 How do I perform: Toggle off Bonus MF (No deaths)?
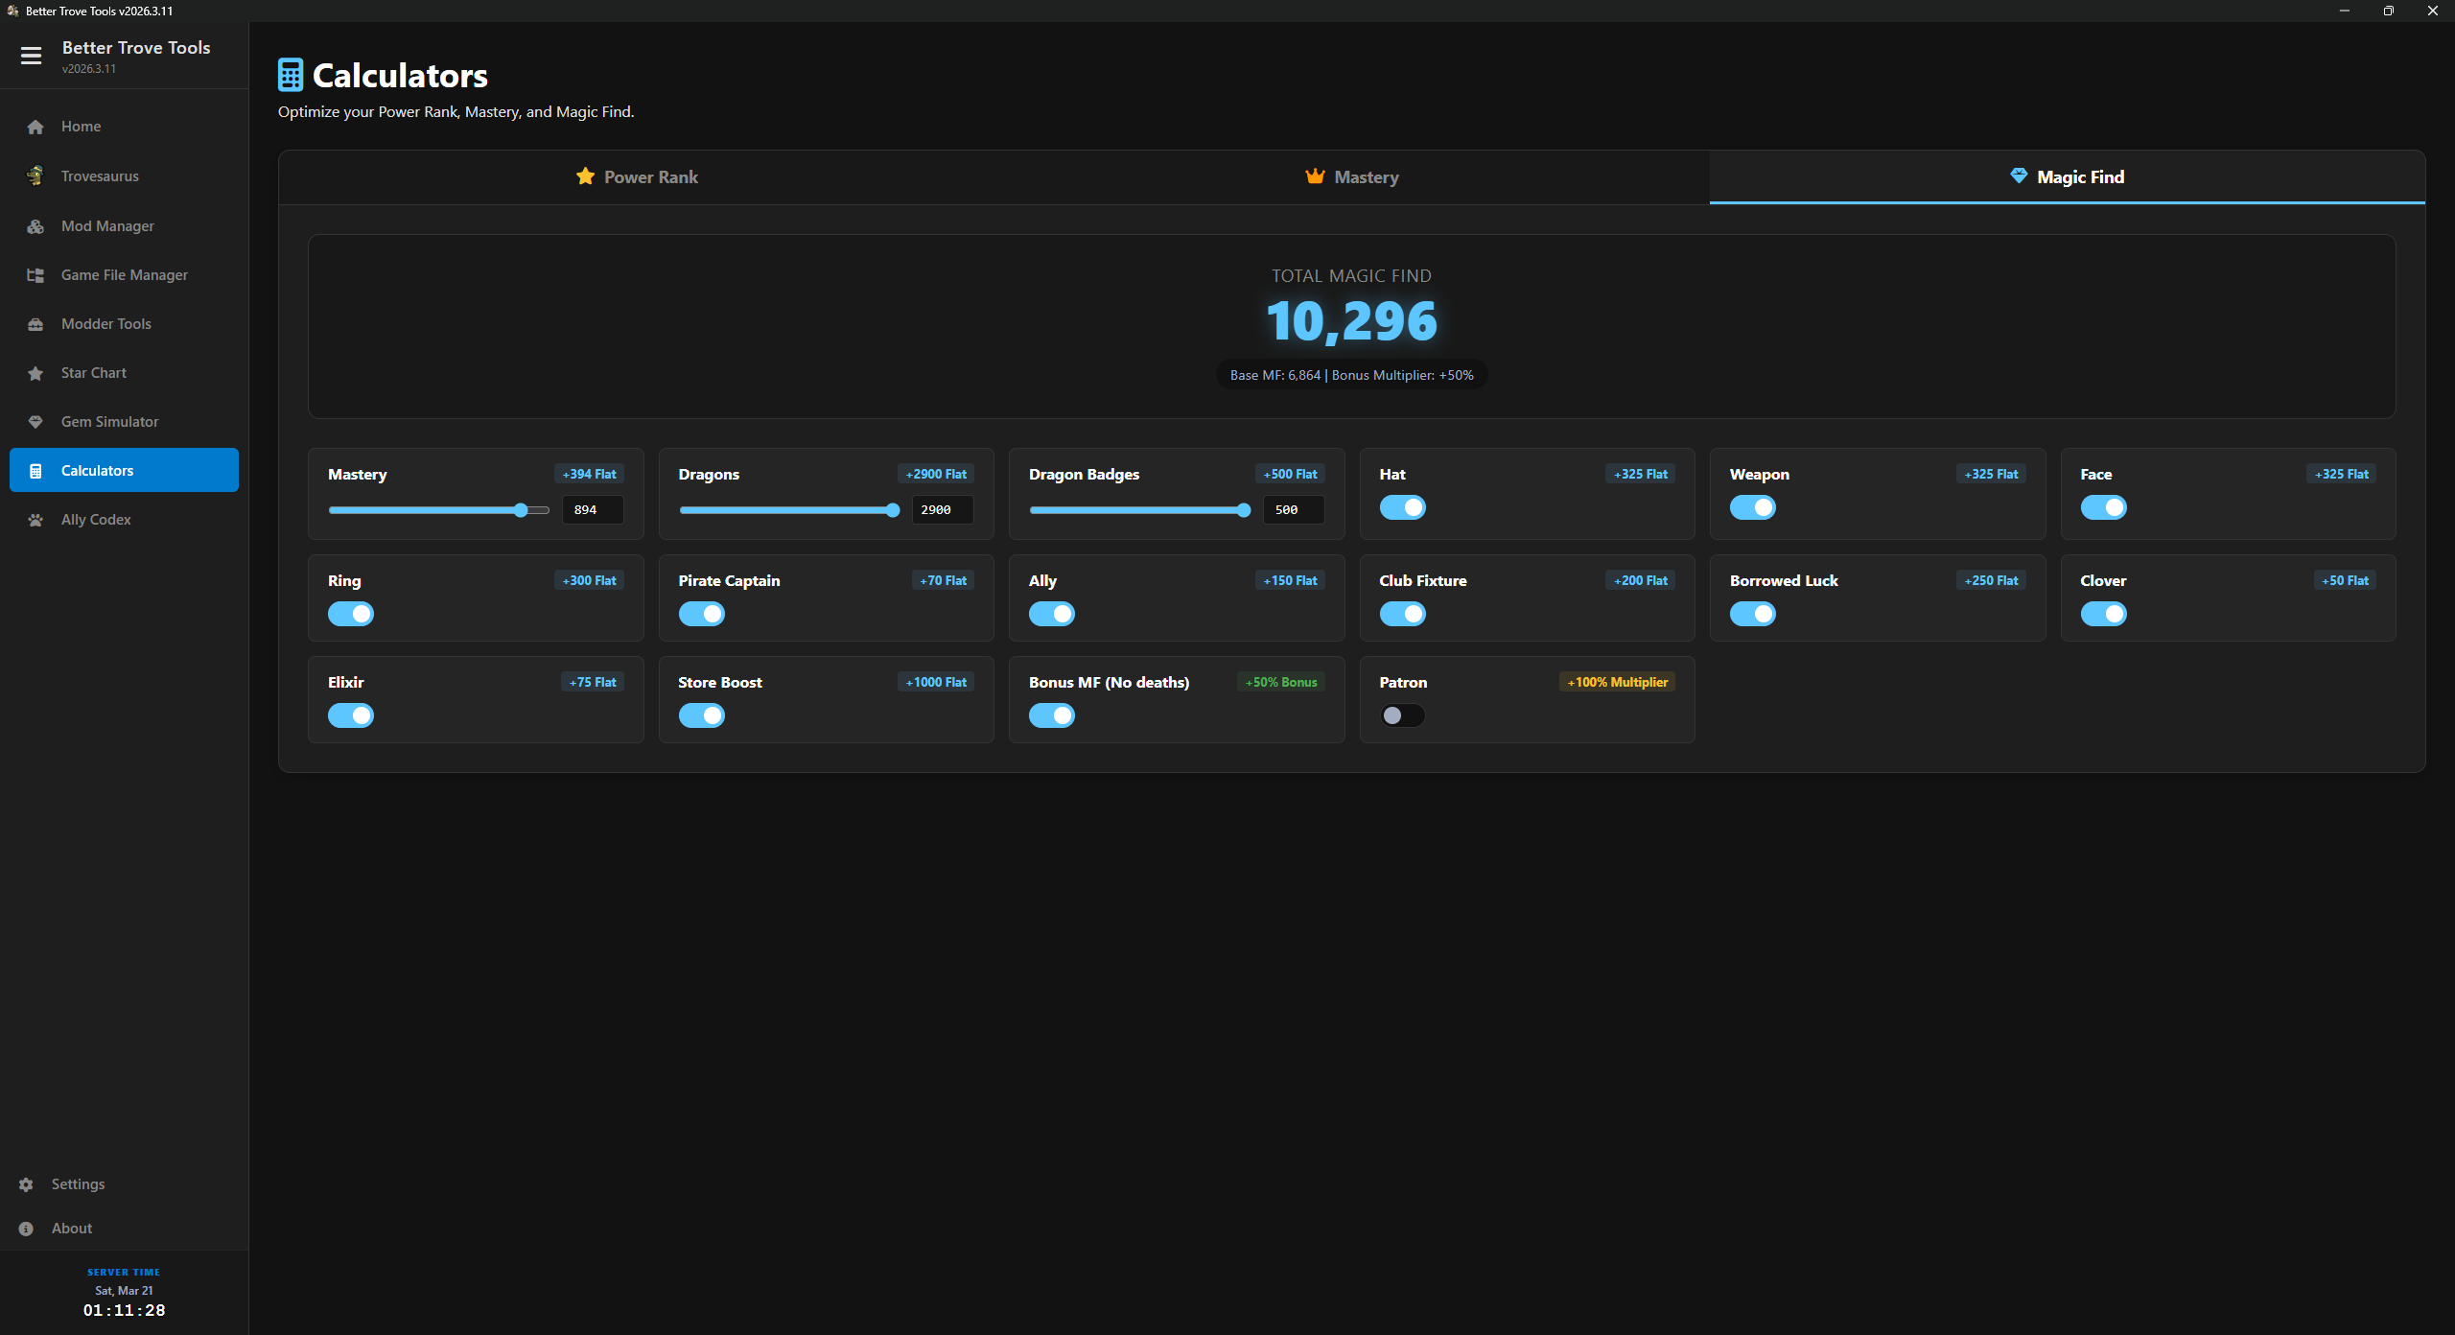pyautogui.click(x=1051, y=715)
